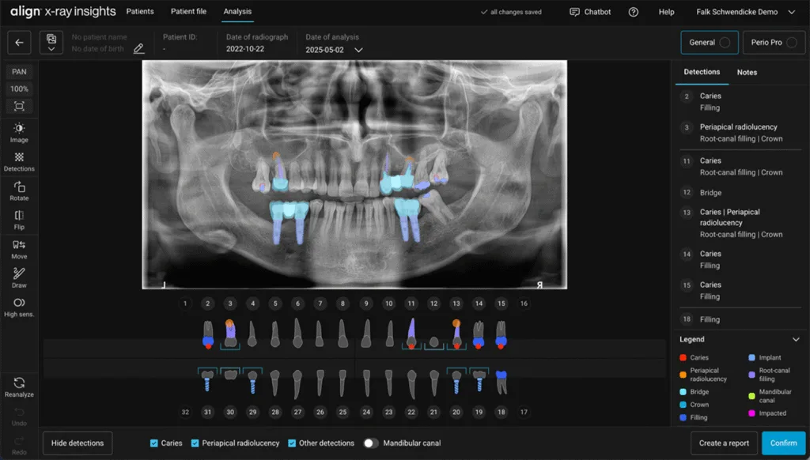Switch to the Notes tab
Viewport: 810px width, 460px height.
click(x=748, y=72)
